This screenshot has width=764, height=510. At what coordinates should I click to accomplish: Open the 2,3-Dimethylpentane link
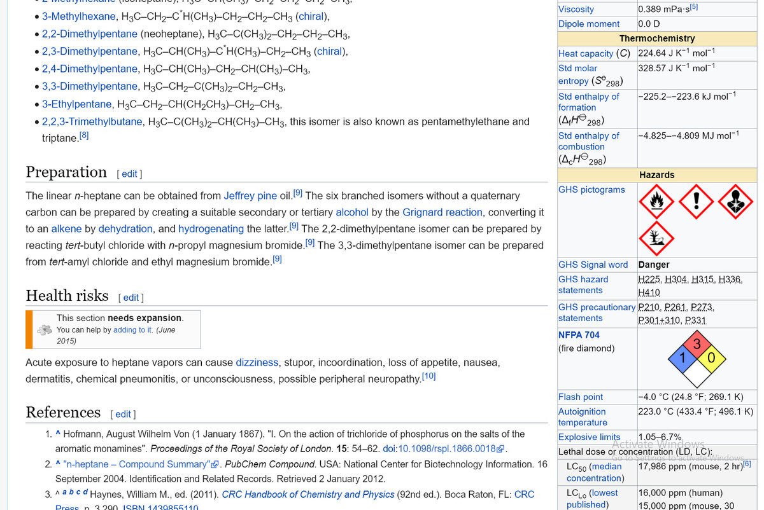pos(90,51)
